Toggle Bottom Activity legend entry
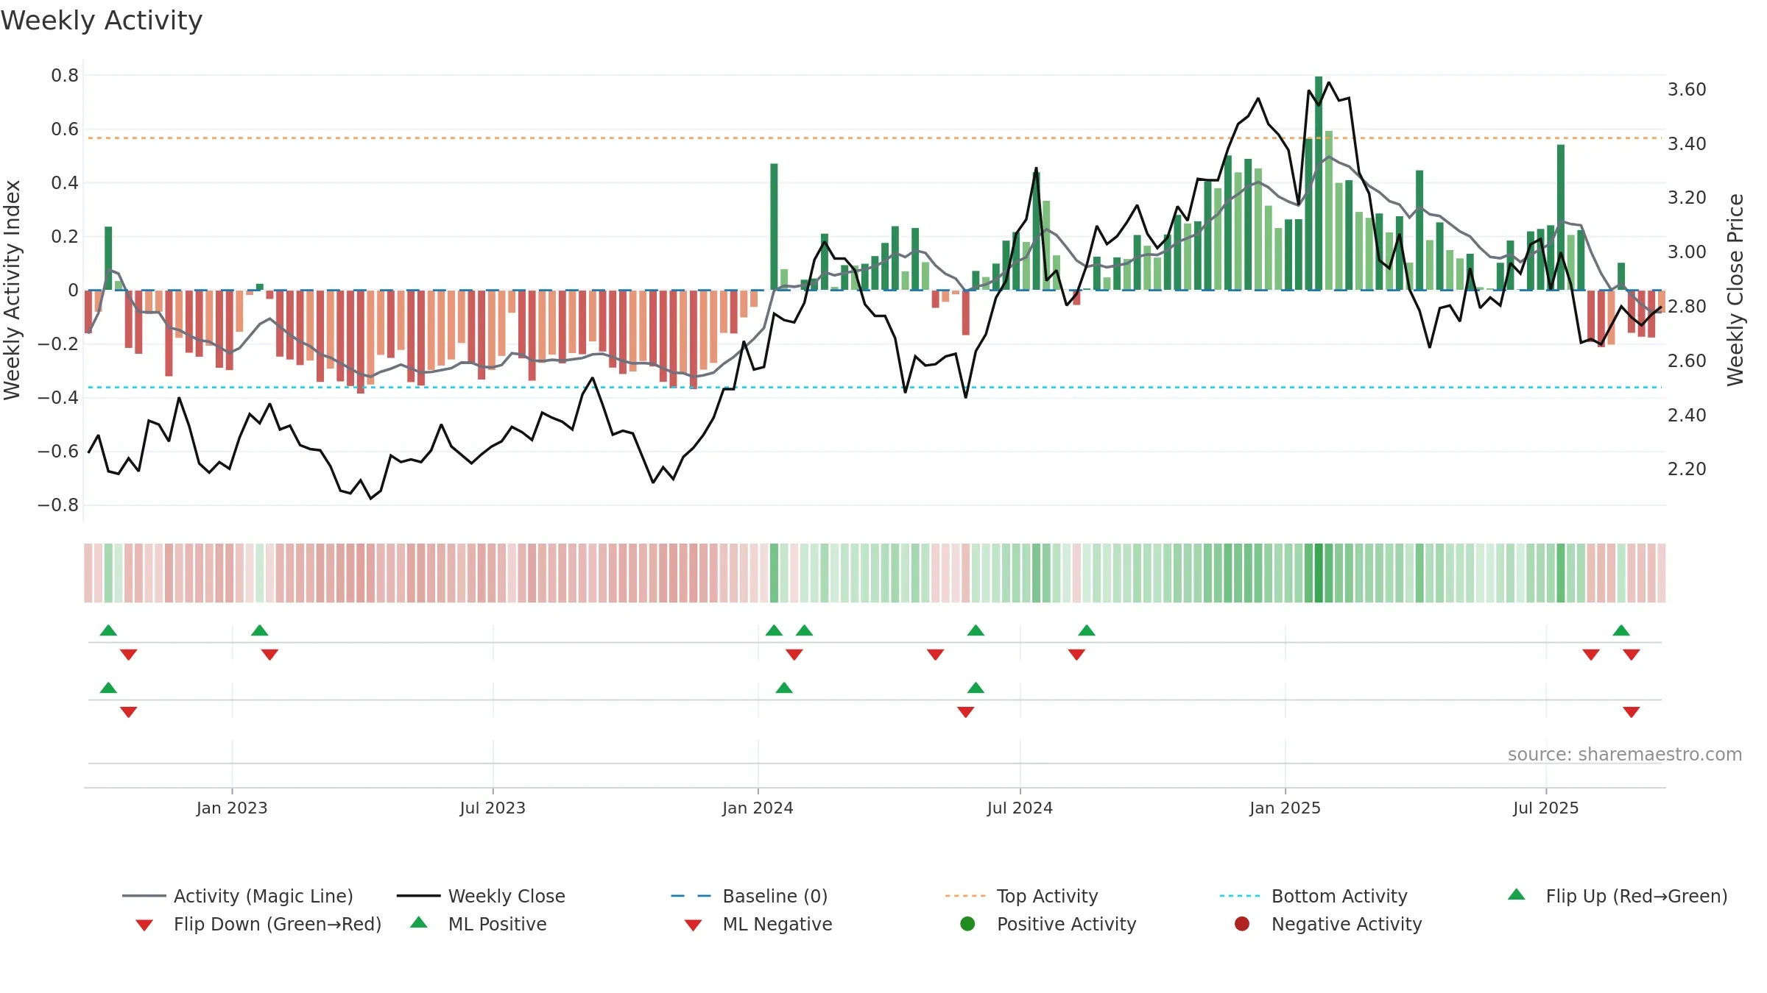This screenshot has width=1767, height=993. pyautogui.click(x=1313, y=896)
